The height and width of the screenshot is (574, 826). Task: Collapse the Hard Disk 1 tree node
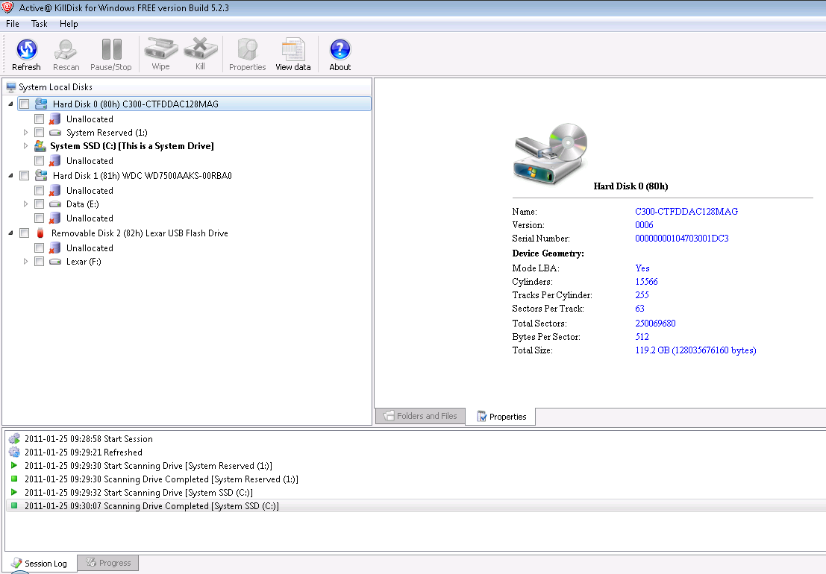tap(10, 176)
